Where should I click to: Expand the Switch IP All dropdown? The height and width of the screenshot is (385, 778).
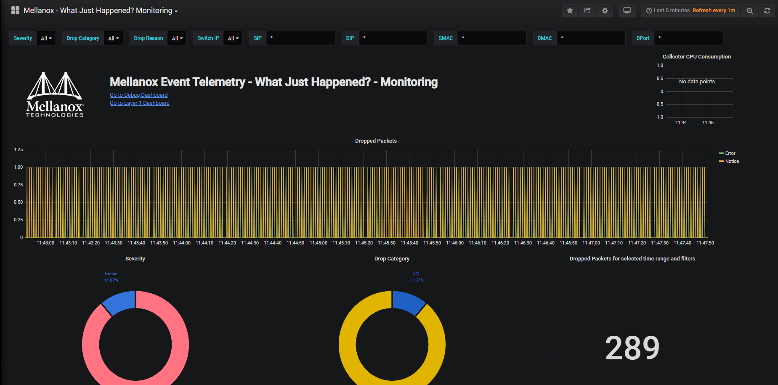tap(233, 38)
